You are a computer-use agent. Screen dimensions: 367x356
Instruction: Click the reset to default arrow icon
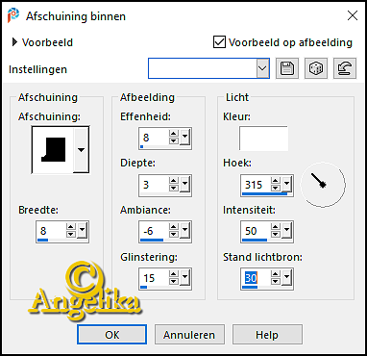coord(345,68)
